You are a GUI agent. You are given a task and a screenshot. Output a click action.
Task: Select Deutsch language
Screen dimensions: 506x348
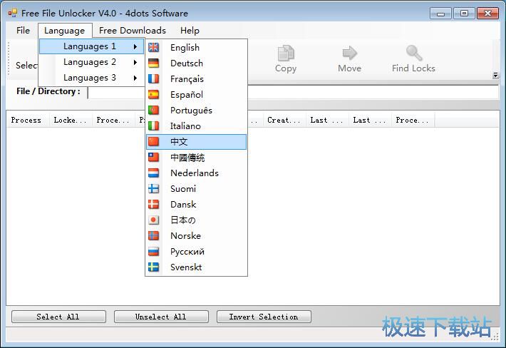[x=196, y=63]
